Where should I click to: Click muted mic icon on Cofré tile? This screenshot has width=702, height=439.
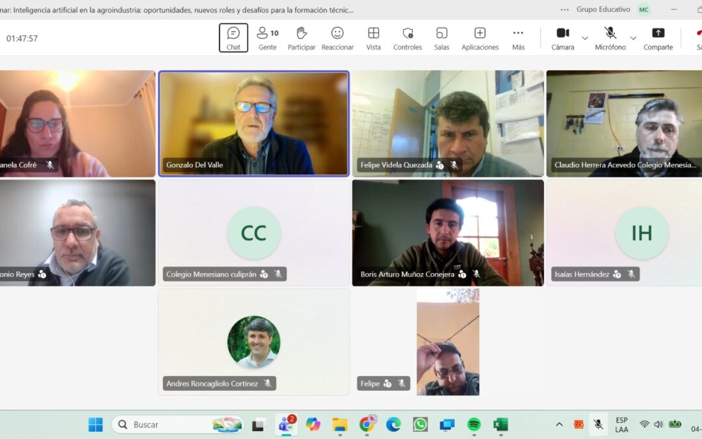[50, 165]
